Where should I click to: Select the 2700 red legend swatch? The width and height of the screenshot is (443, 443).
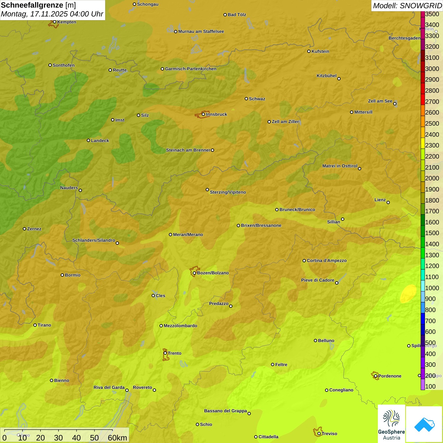(x=423, y=99)
